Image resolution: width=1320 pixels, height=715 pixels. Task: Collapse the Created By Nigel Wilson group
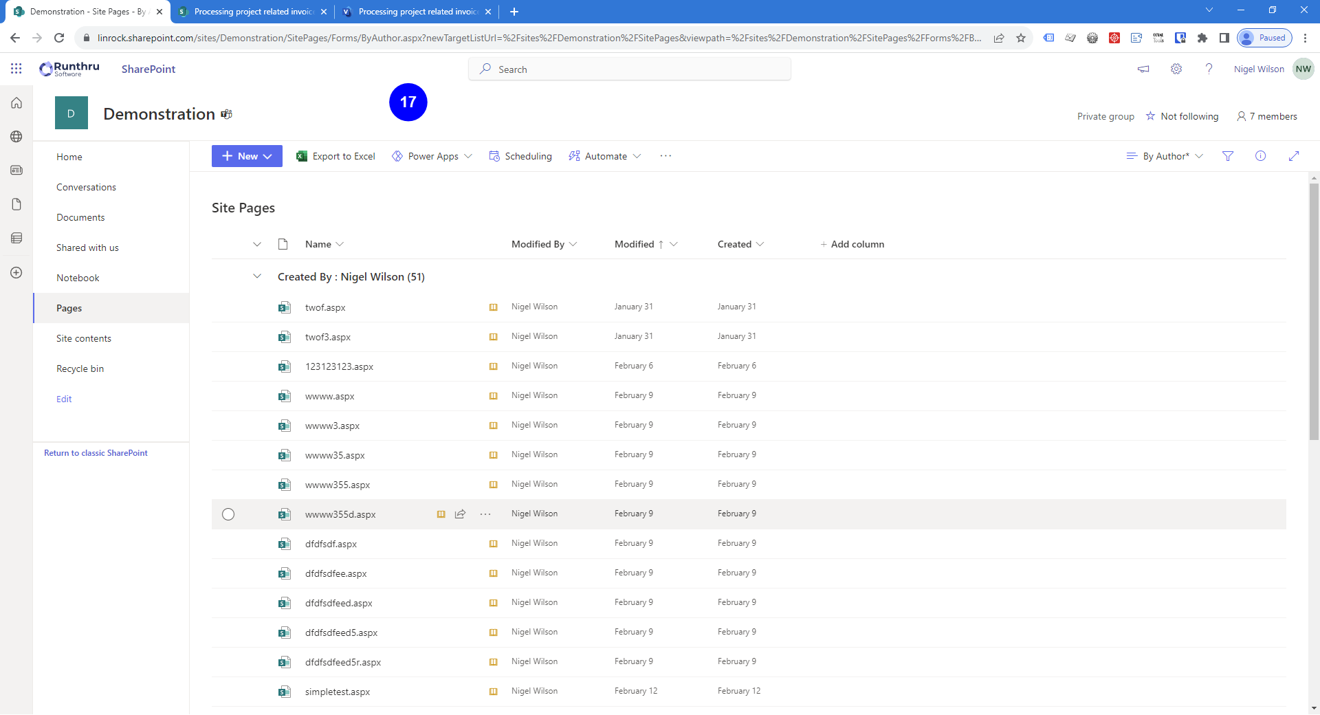257,276
